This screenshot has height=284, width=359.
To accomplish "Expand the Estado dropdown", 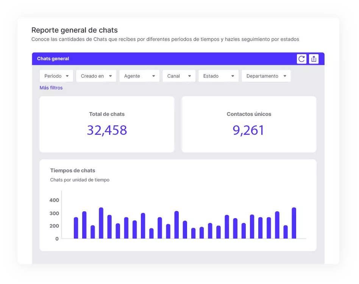I will tap(219, 76).
